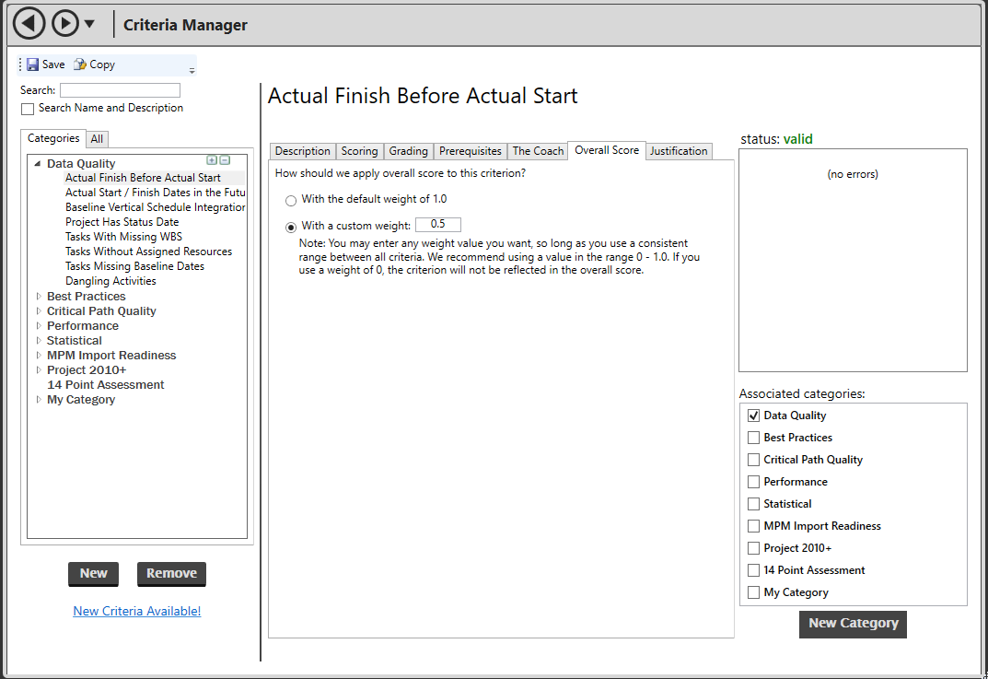Viewport: 988px width, 679px height.
Task: Open the New Criteria Available link
Action: [136, 611]
